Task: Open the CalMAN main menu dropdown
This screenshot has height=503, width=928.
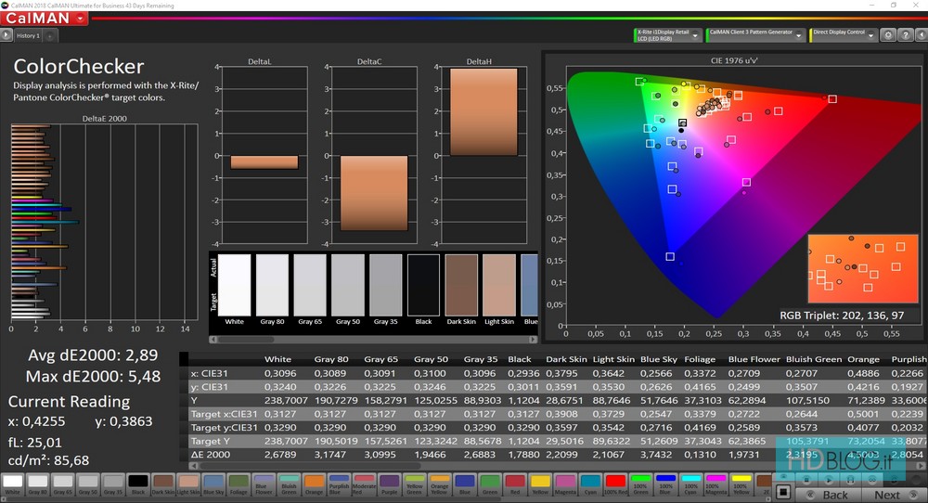Action: (81, 19)
